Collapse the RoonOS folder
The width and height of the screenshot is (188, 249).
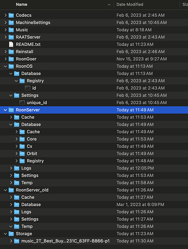(5, 66)
